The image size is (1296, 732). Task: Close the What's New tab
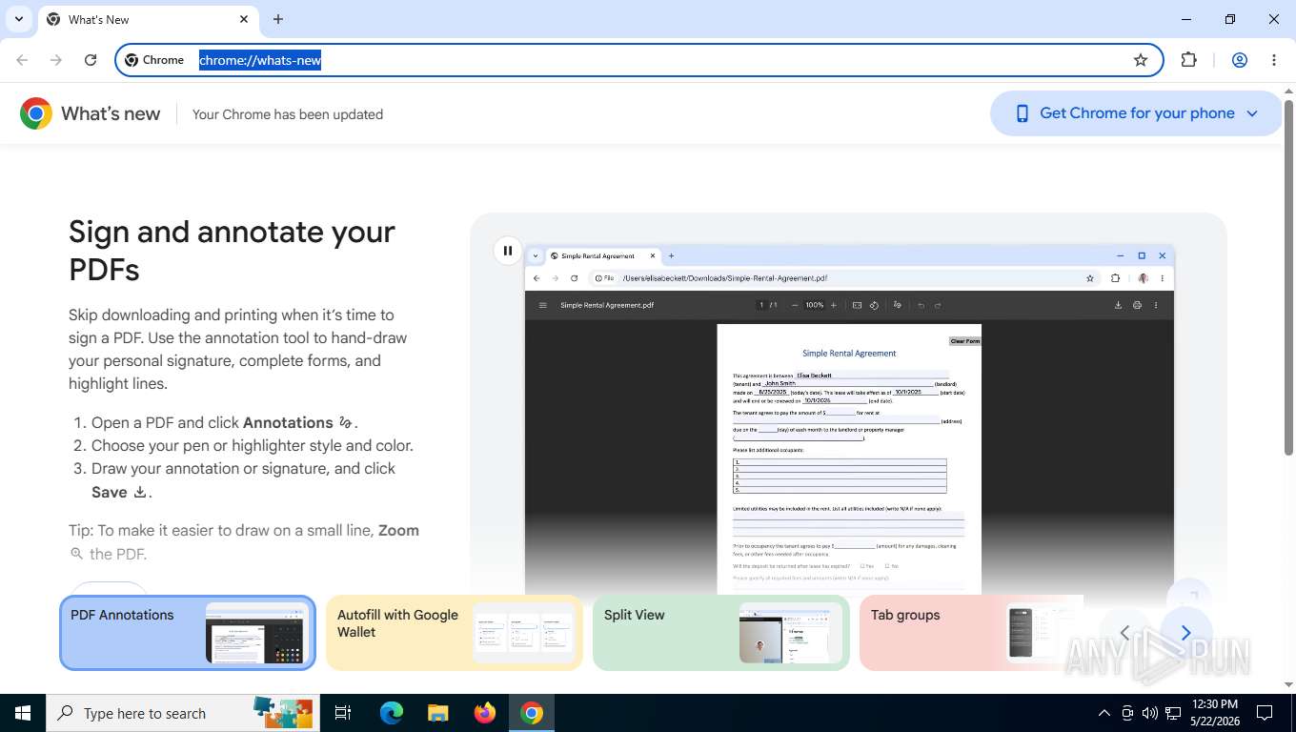point(244,19)
